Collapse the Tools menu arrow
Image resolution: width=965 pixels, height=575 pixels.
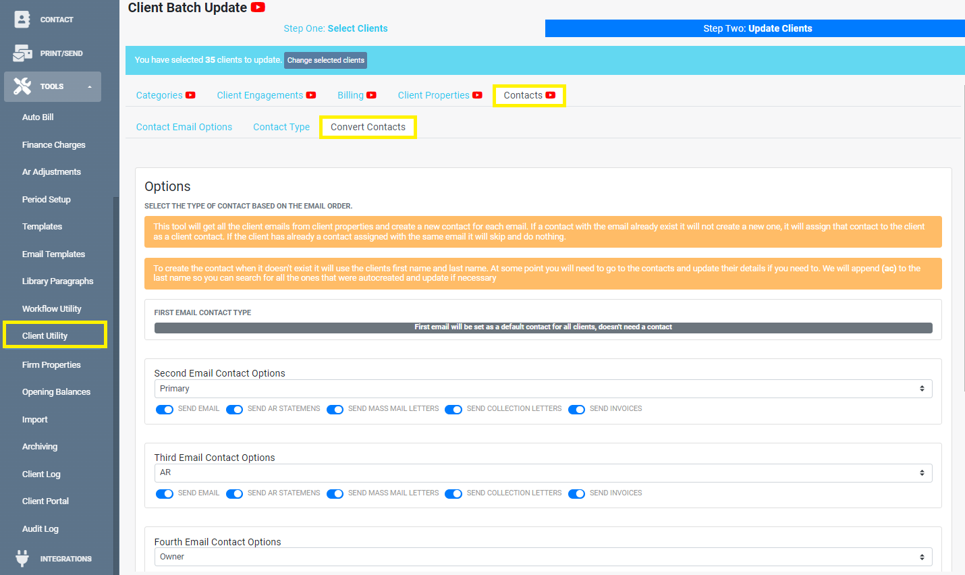pos(90,86)
